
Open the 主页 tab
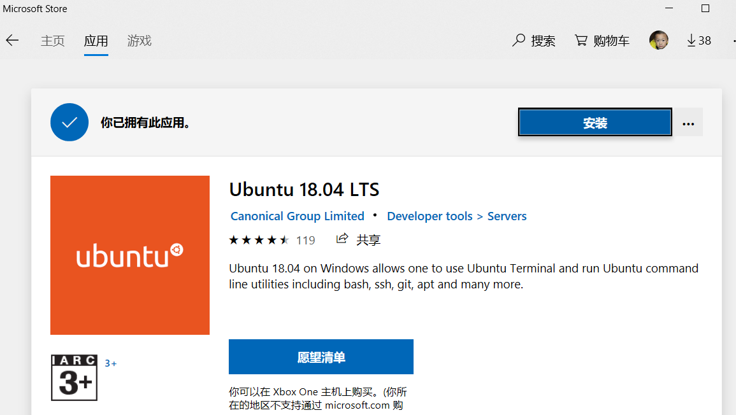[52, 41]
